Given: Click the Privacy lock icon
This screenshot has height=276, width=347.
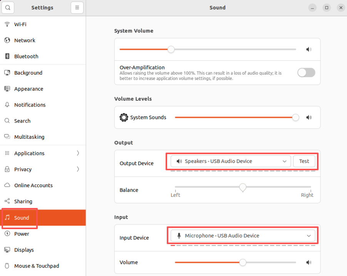Looking at the screenshot, I should pos(7,169).
